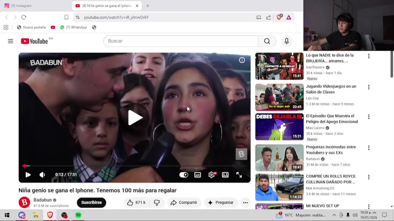This screenshot has height=221, width=394.
Task: Open the WhatsApp bookmark
Action: [x=74, y=27]
